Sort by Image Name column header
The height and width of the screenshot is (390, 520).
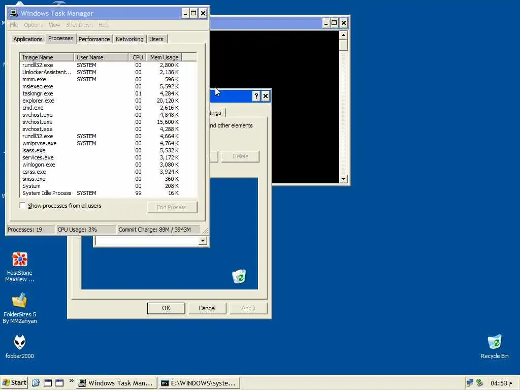(x=47, y=57)
